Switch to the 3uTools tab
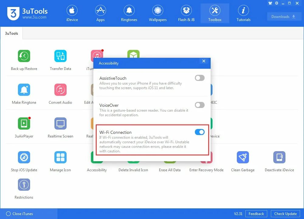The image size is (304, 219). tap(12, 33)
